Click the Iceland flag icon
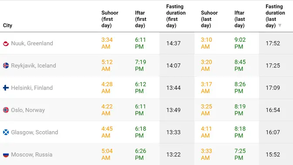This screenshot has height=165, width=293. pyautogui.click(x=6, y=66)
